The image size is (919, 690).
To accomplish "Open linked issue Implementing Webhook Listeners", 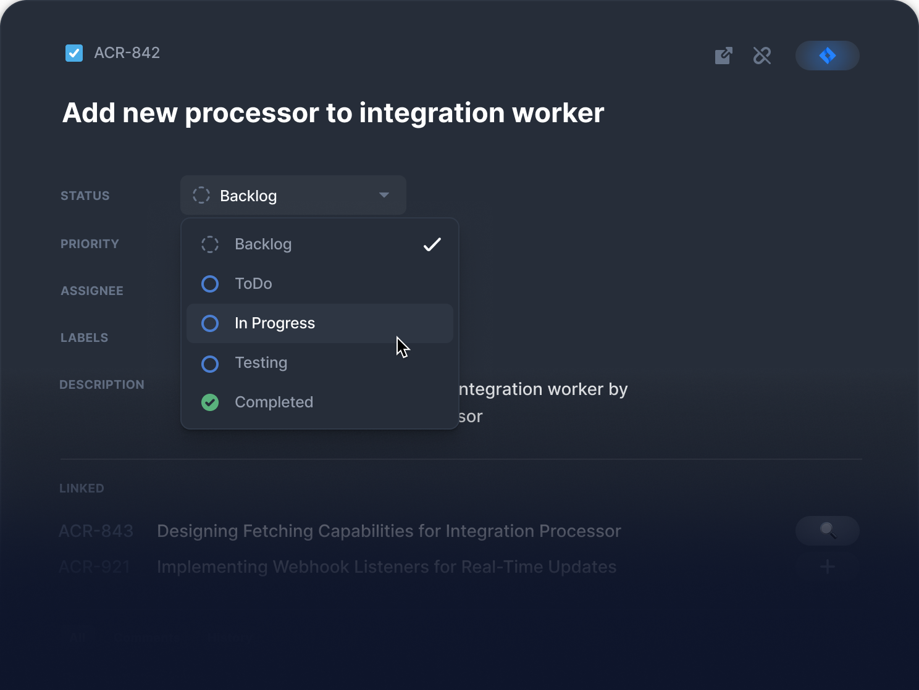I will (x=386, y=567).
